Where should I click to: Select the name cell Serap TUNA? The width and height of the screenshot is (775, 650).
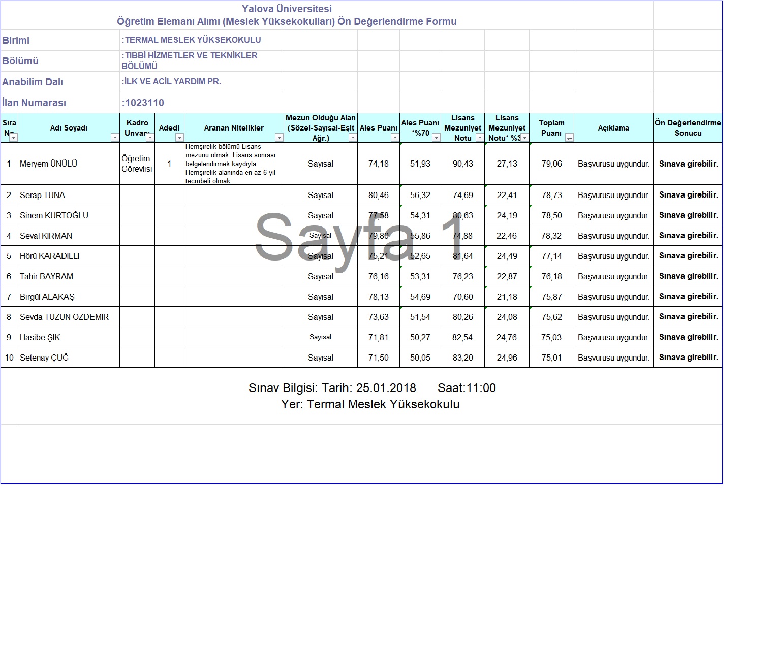pos(69,195)
